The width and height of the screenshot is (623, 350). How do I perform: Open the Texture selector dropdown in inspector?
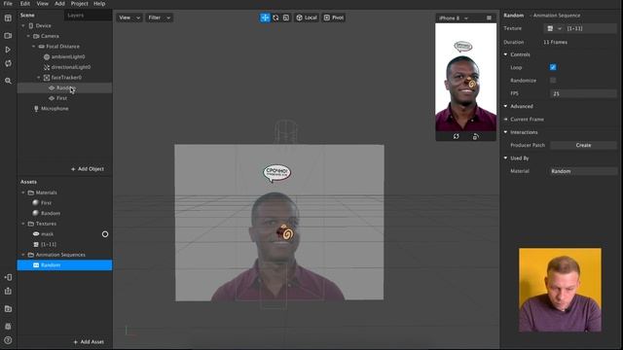point(554,28)
